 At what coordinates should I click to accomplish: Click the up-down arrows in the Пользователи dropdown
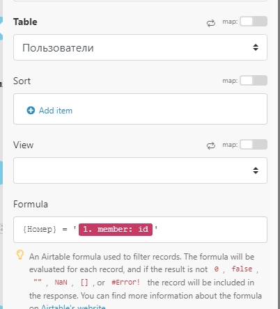pos(256,47)
